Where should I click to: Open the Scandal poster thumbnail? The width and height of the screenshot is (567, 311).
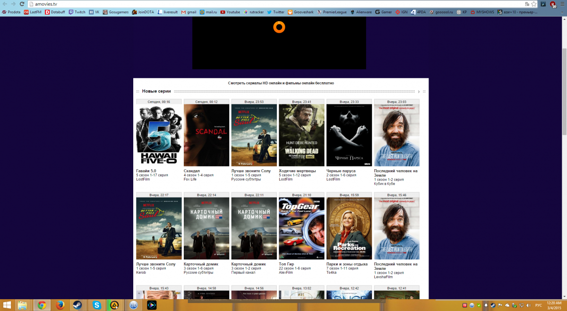(206, 135)
